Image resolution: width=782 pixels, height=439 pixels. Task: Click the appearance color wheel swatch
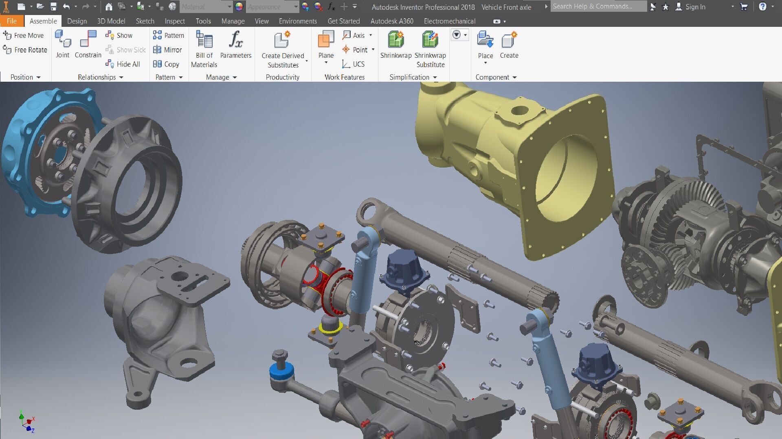pyautogui.click(x=239, y=7)
